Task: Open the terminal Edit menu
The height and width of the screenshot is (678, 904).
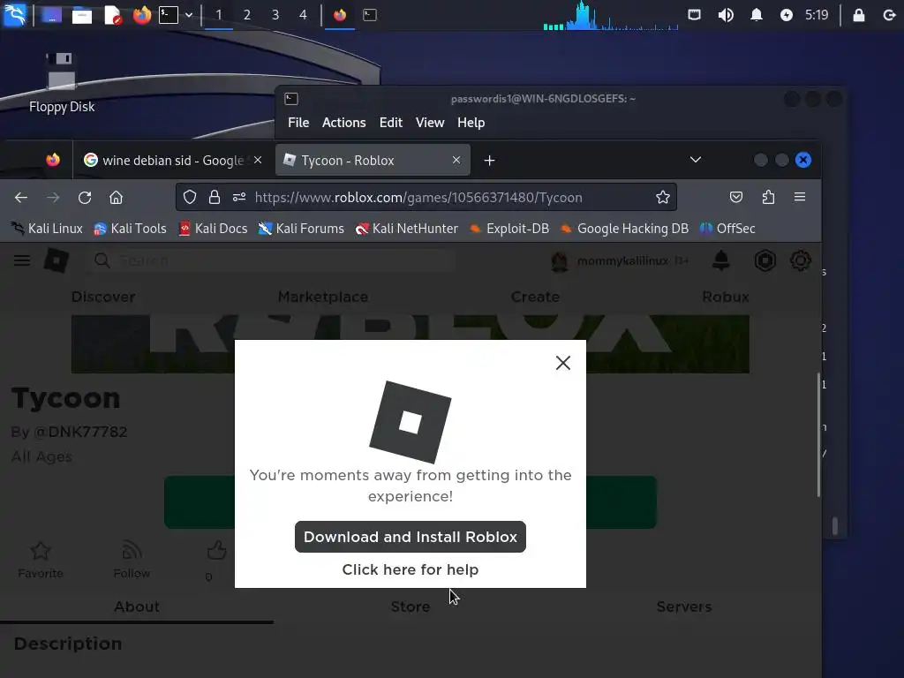Action: [x=391, y=123]
